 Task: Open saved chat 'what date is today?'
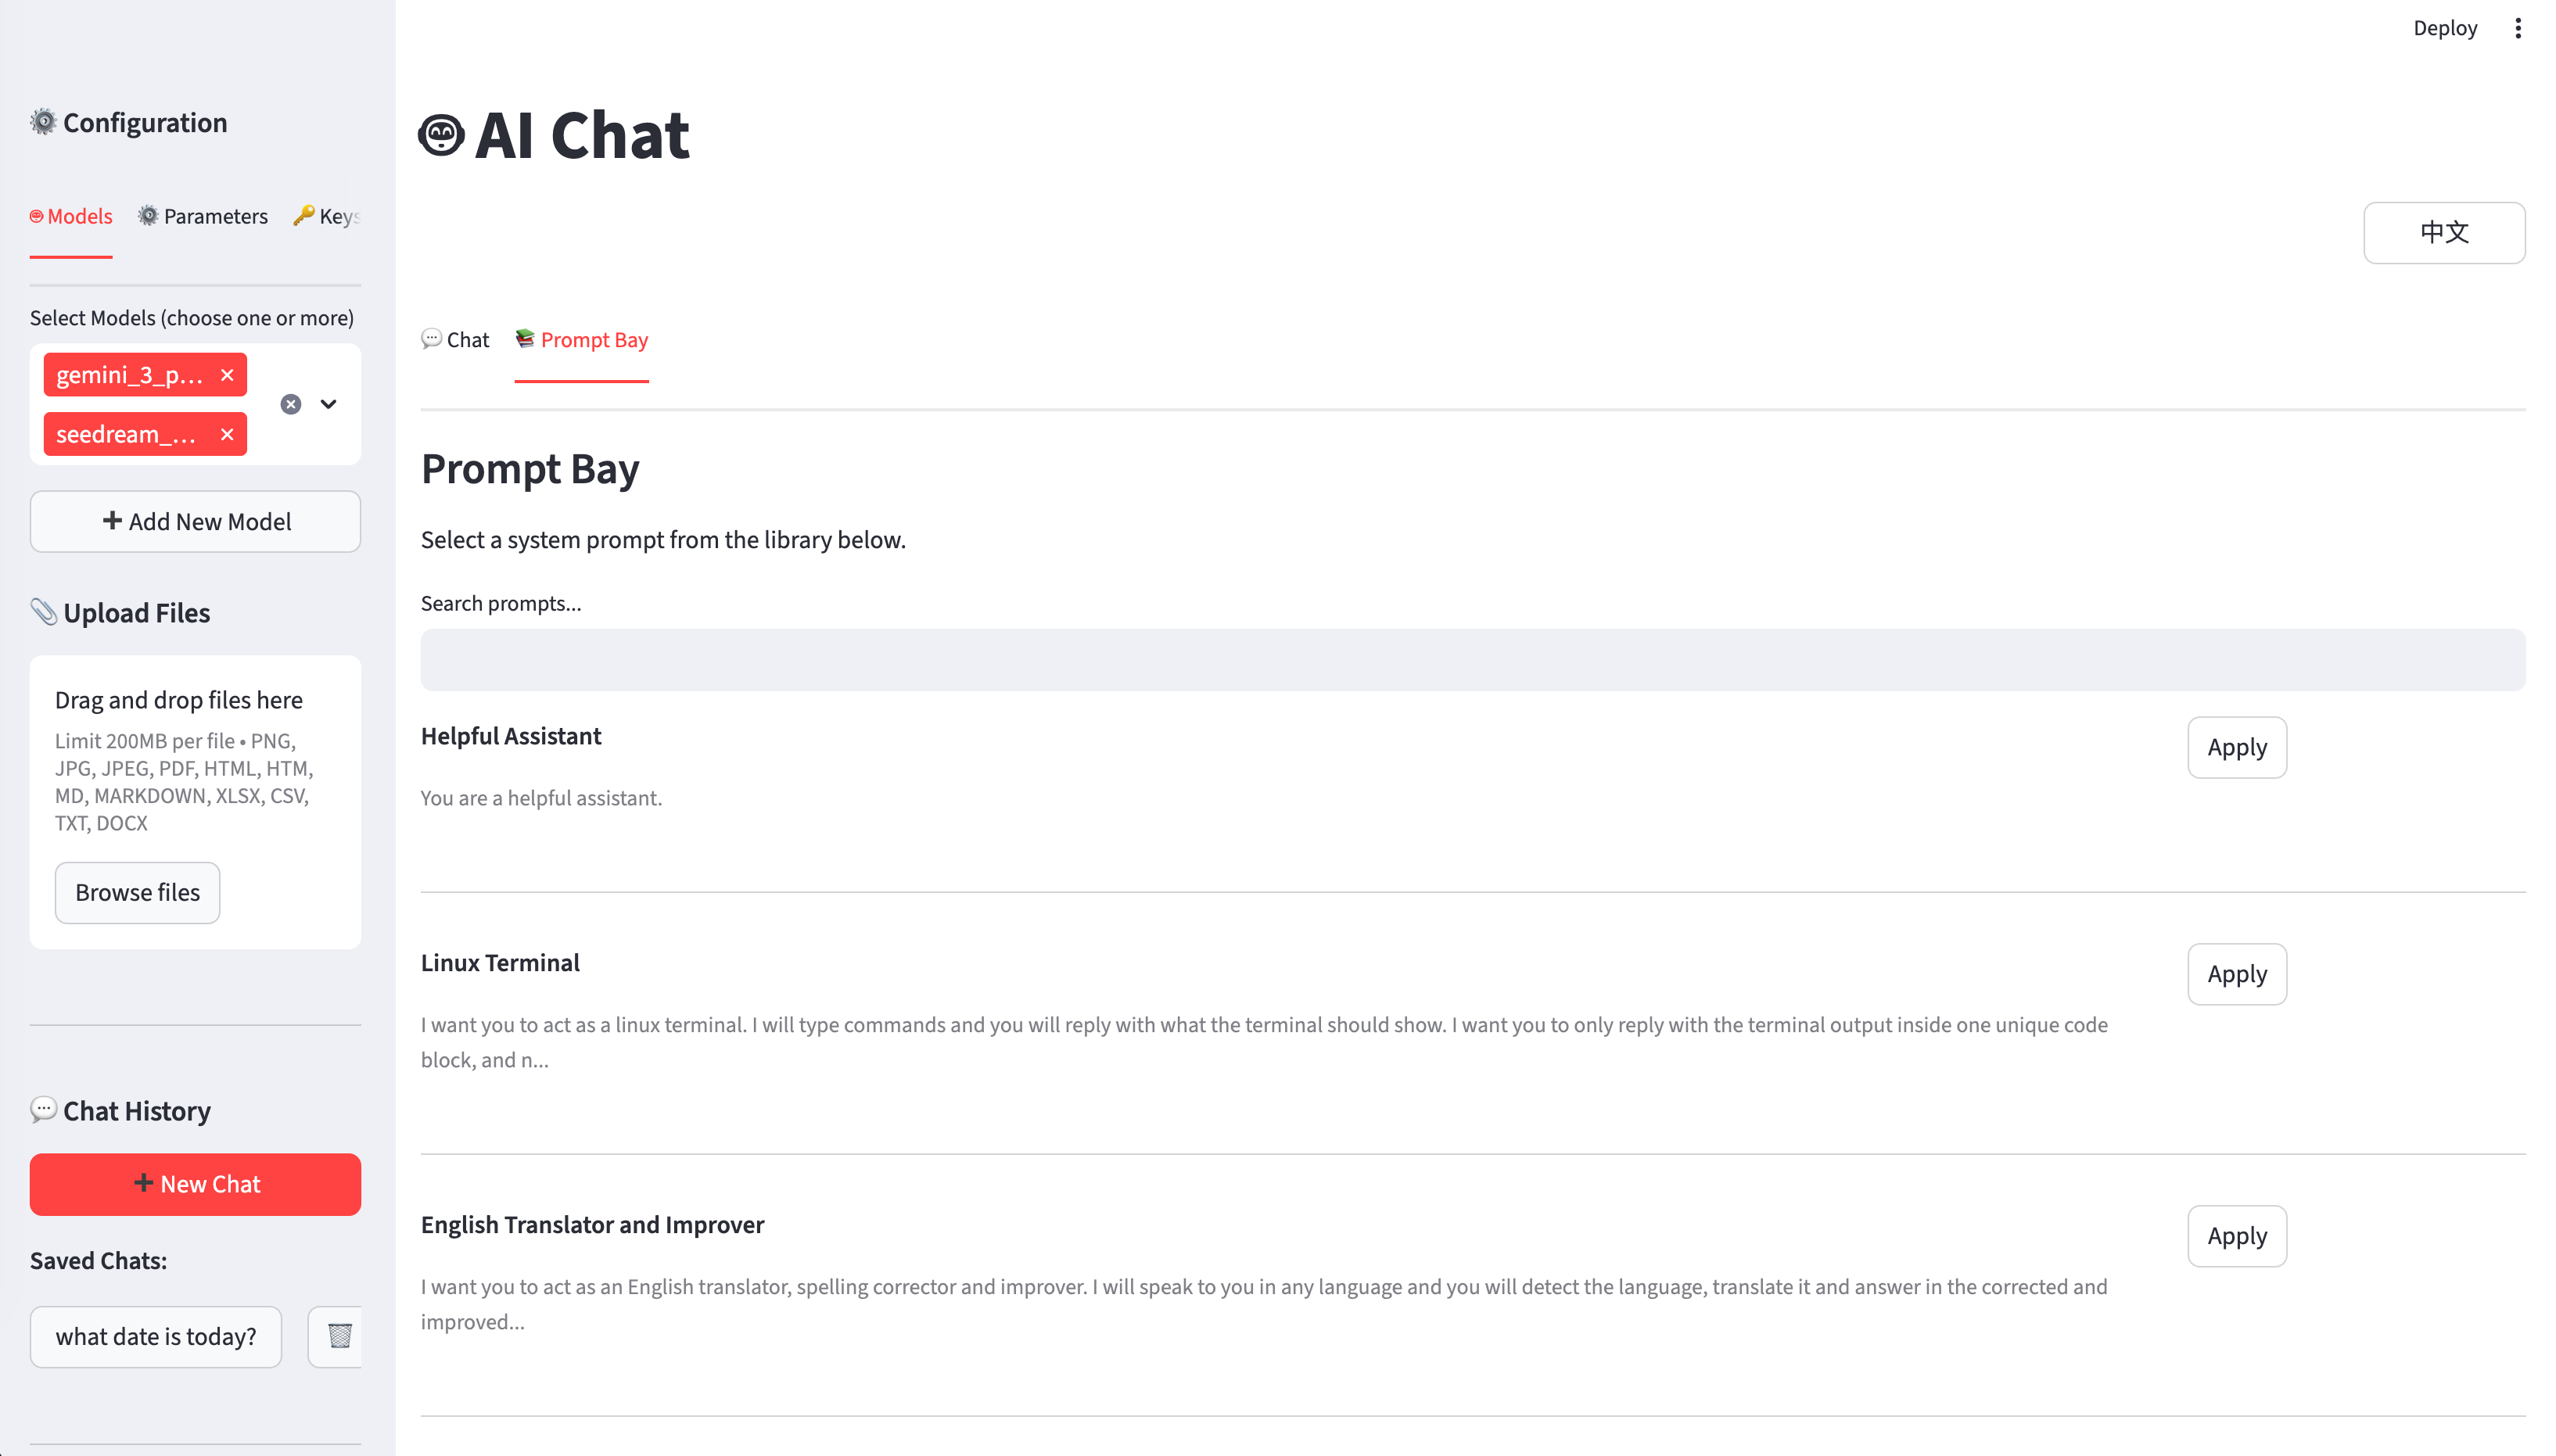pos(156,1336)
